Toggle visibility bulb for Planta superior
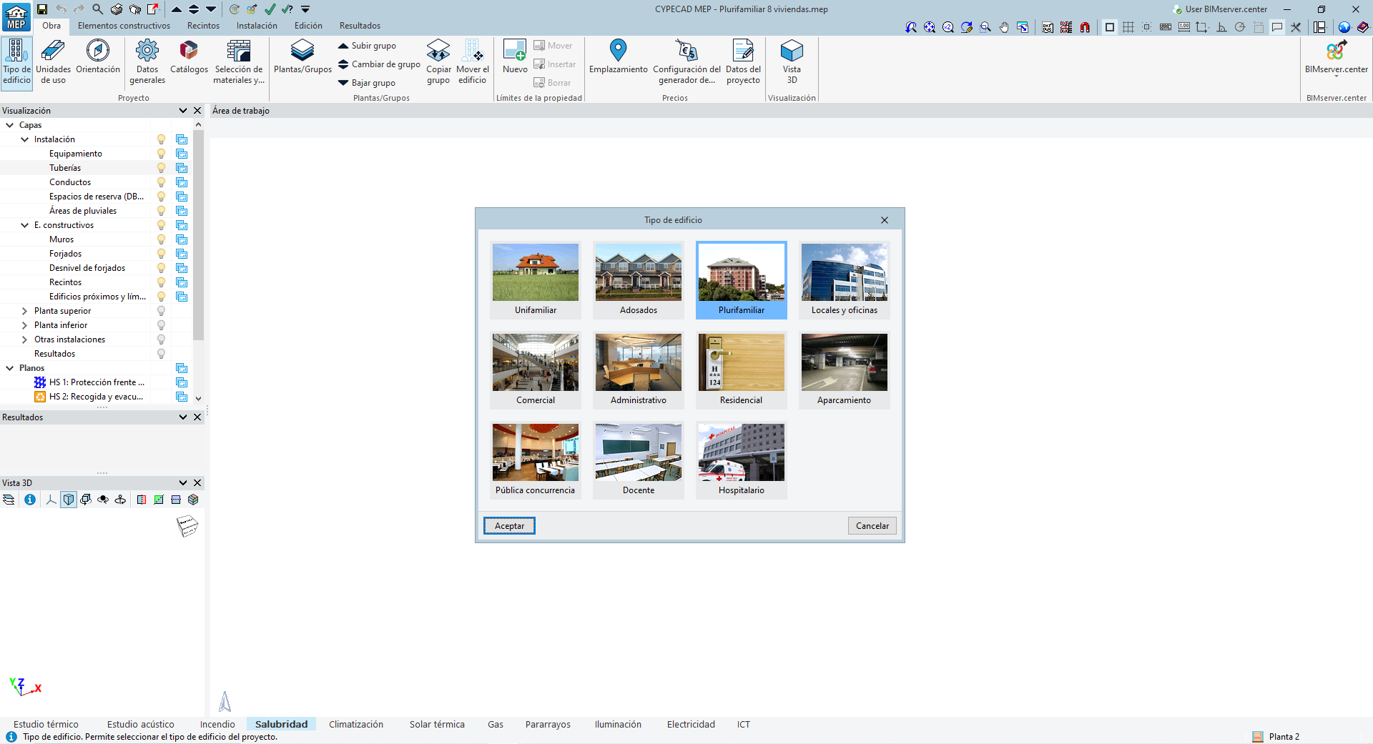 161,311
